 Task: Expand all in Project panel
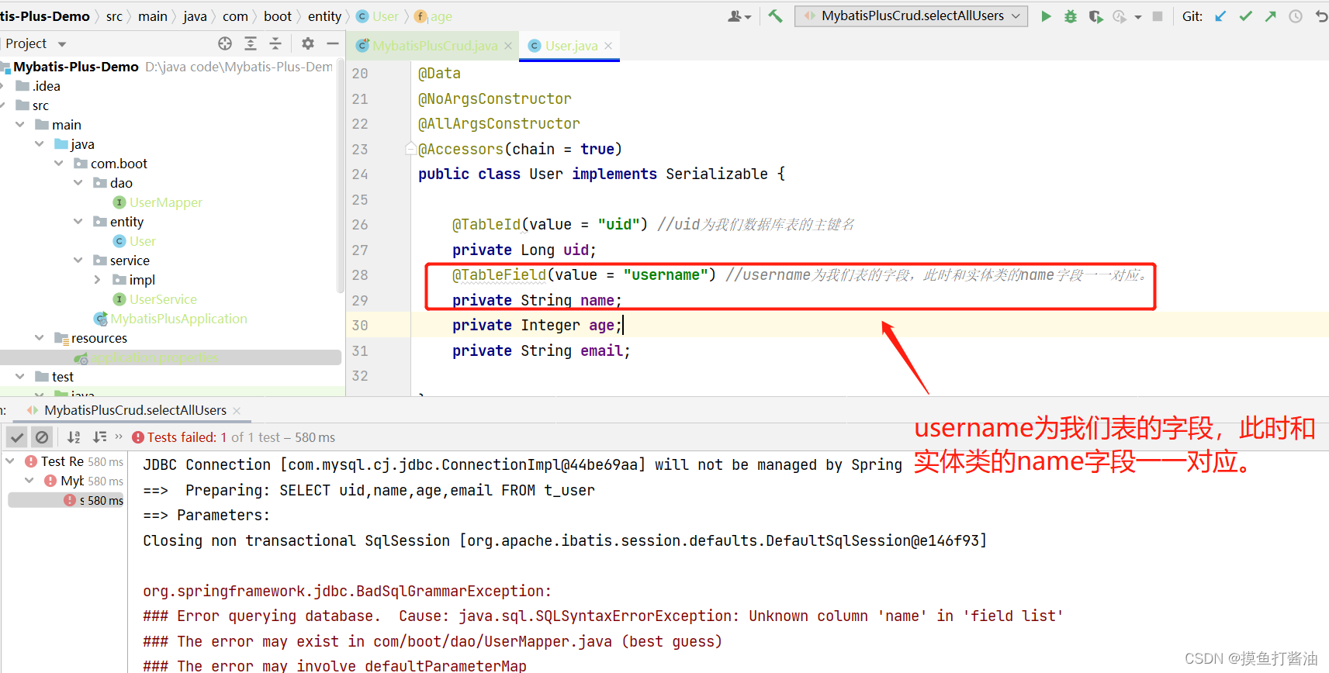coord(251,43)
